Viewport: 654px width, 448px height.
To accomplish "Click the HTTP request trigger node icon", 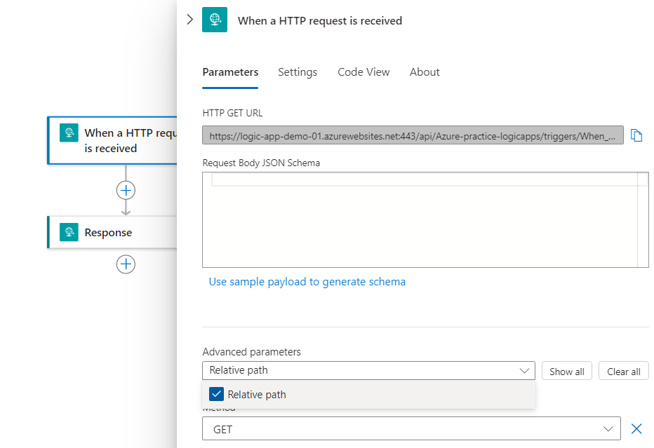I will pyautogui.click(x=69, y=133).
